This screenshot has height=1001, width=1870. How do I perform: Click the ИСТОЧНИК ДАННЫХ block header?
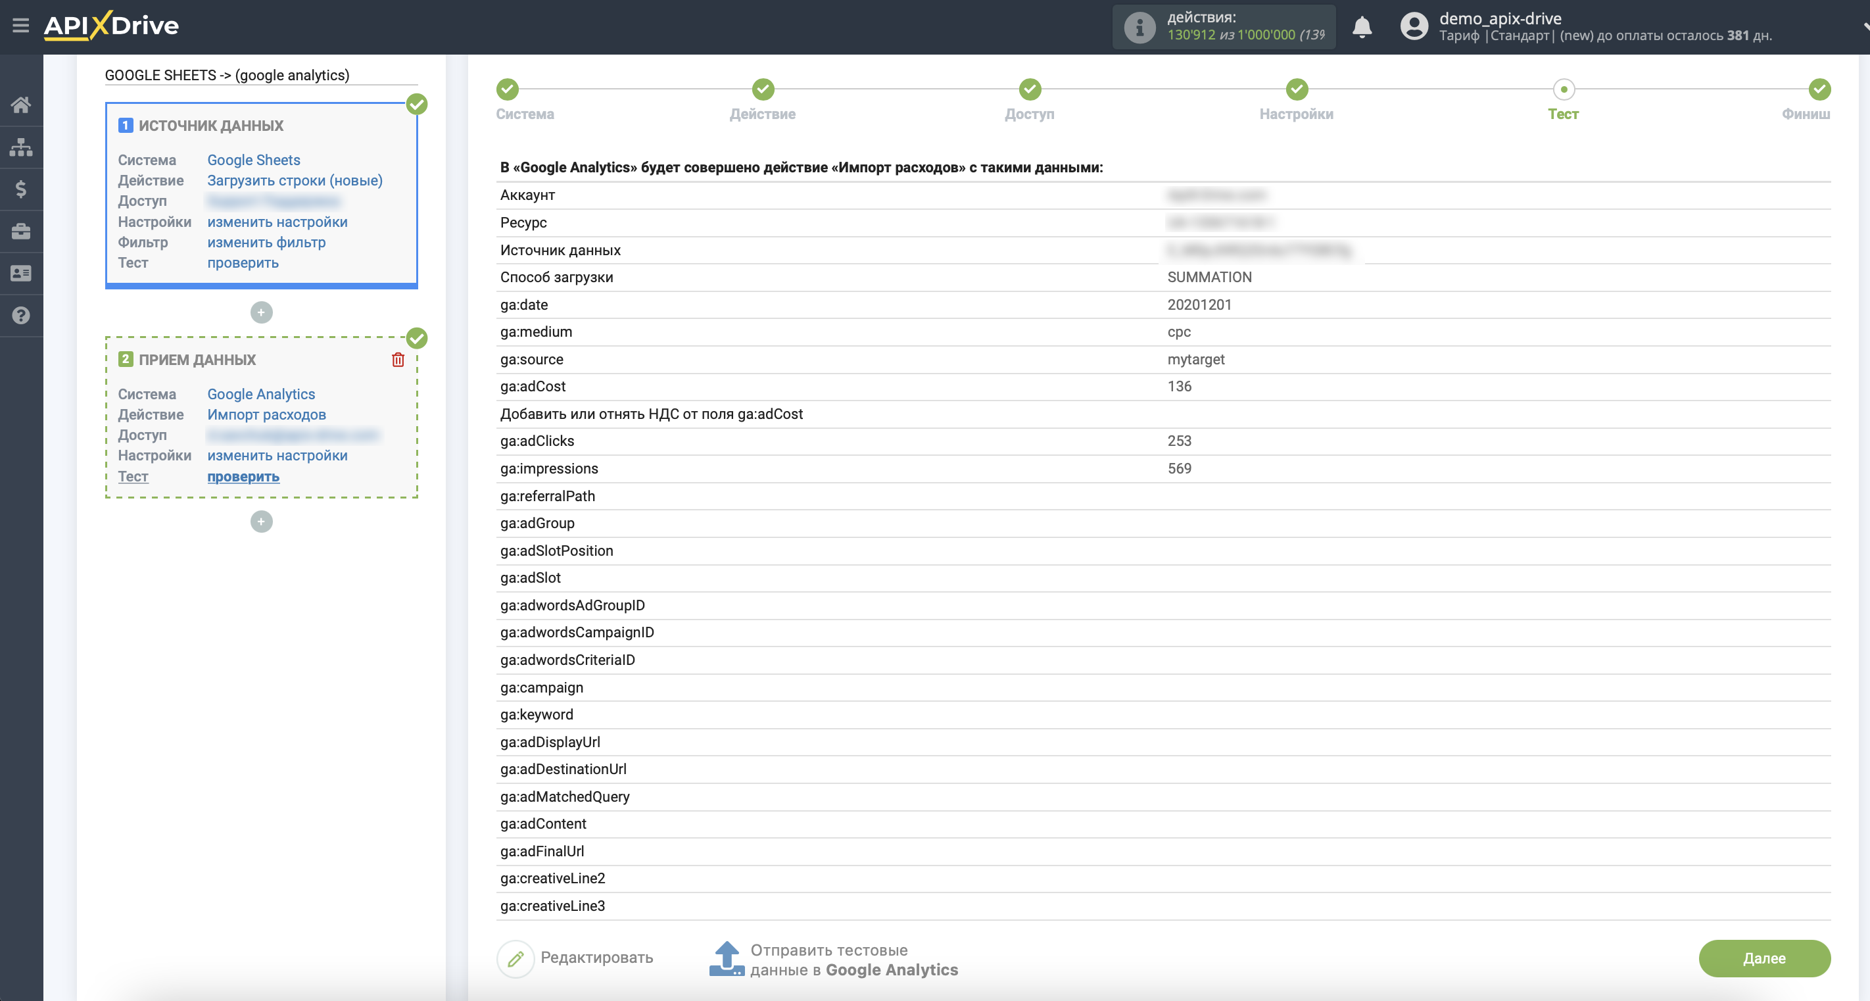pos(210,126)
